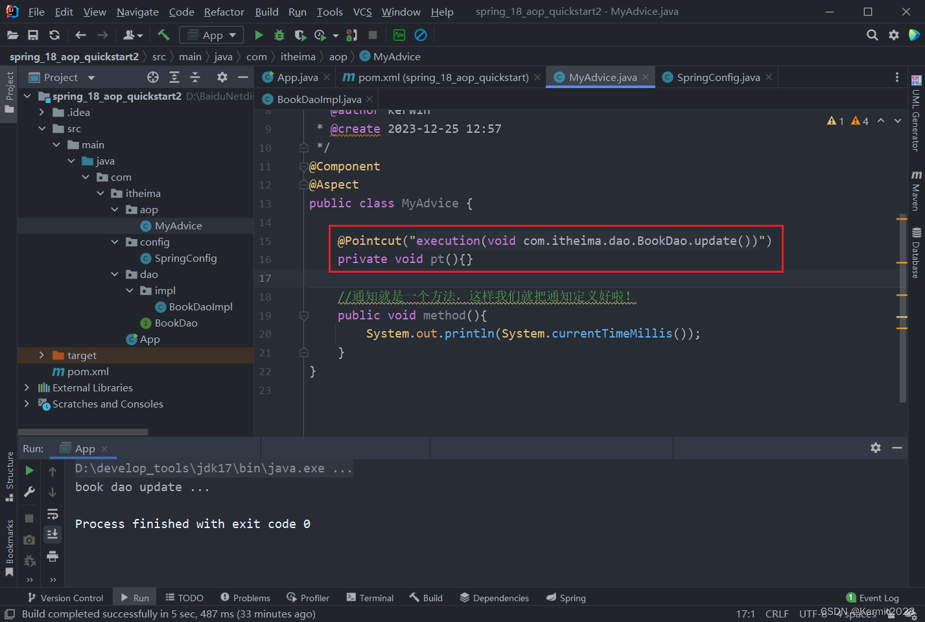925x622 pixels.
Task: Click the print icon in Run console
Action: pyautogui.click(x=53, y=556)
